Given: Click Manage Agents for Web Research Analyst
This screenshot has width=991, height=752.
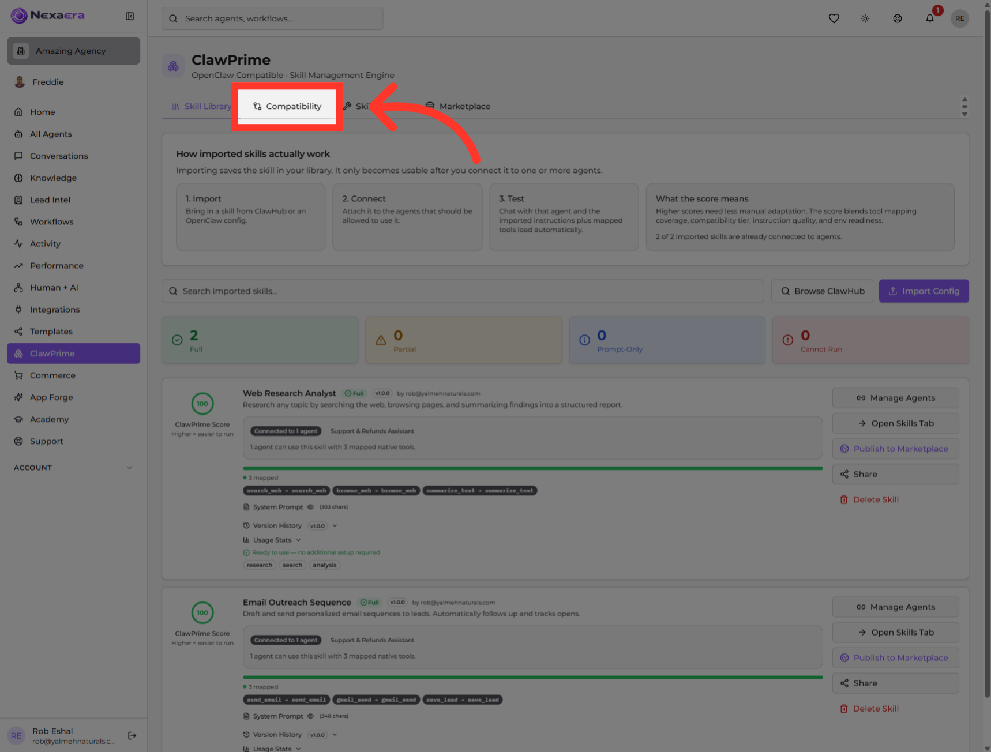Looking at the screenshot, I should point(895,398).
